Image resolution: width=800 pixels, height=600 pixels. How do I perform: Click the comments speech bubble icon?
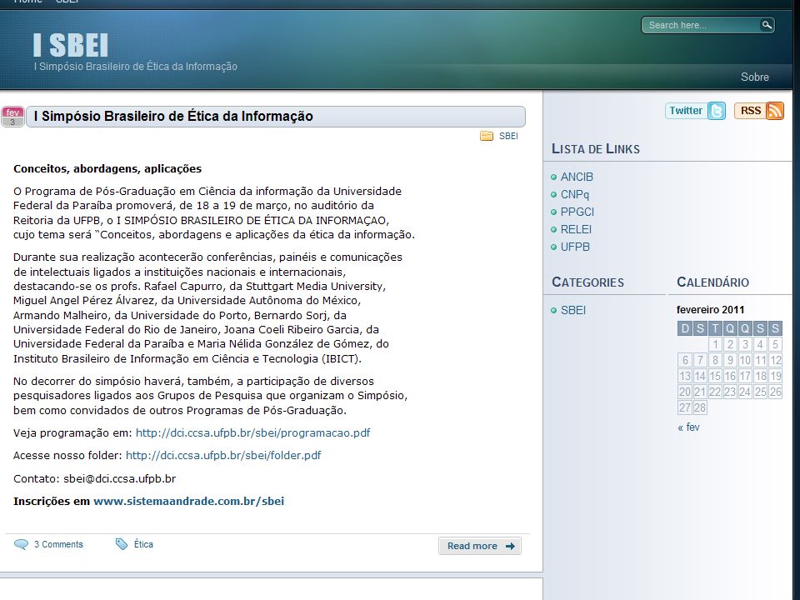[x=21, y=544]
